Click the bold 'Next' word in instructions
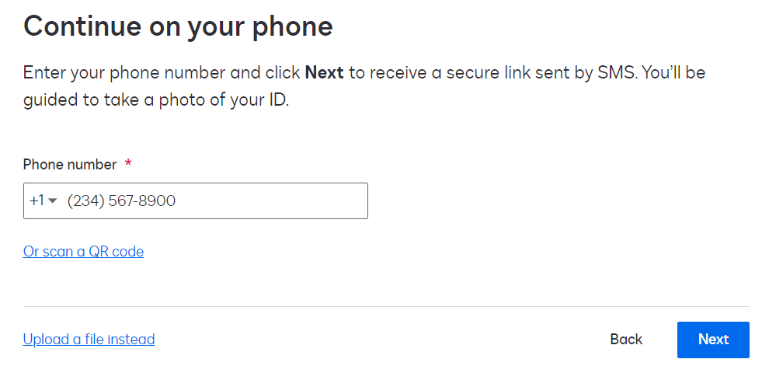762x366 pixels. click(324, 73)
